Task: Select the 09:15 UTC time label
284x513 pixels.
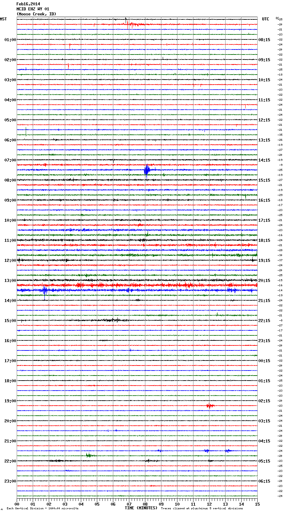Action: pos(264,60)
